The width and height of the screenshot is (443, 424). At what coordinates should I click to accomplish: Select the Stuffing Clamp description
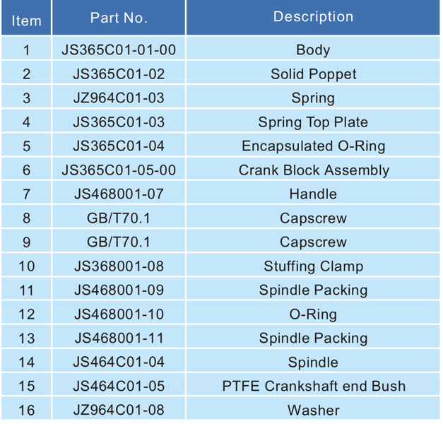click(x=313, y=266)
